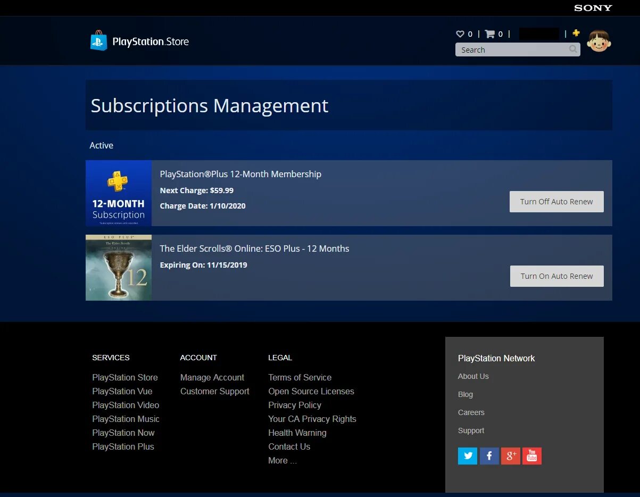Click the search magnifier icon
640x497 pixels.
pos(573,49)
